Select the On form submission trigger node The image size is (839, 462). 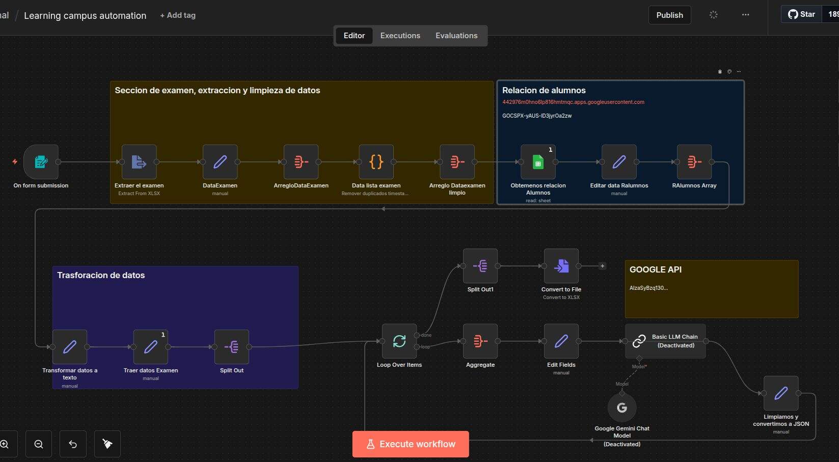pyautogui.click(x=41, y=162)
